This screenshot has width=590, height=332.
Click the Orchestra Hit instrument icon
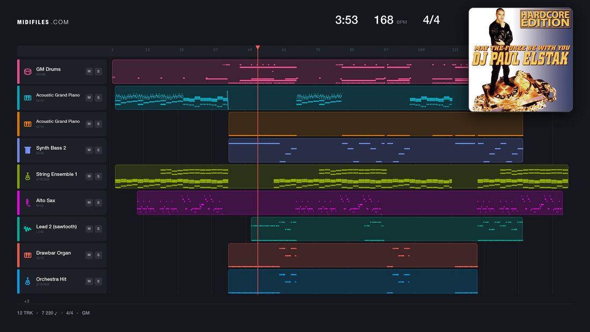coord(27,282)
